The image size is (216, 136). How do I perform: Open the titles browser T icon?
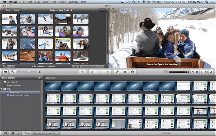202,72
